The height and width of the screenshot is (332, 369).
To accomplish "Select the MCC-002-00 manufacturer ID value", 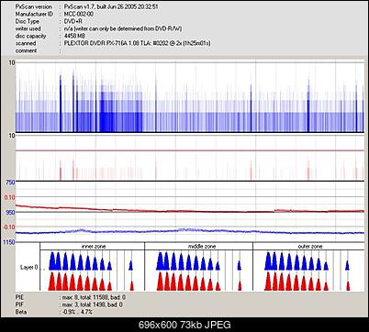I will (79, 14).
